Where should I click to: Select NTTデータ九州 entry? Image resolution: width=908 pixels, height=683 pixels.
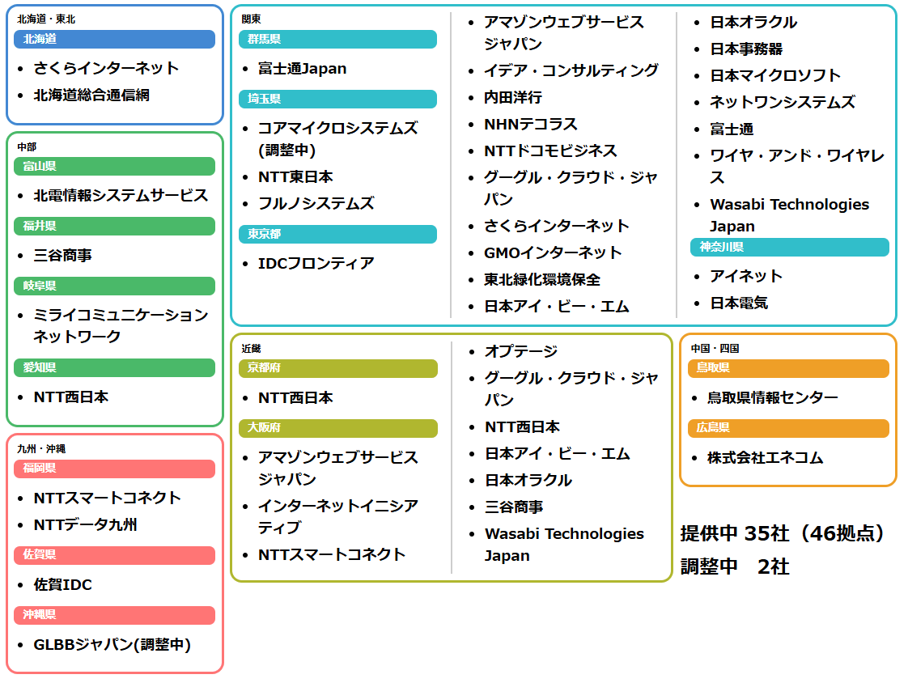[86, 525]
